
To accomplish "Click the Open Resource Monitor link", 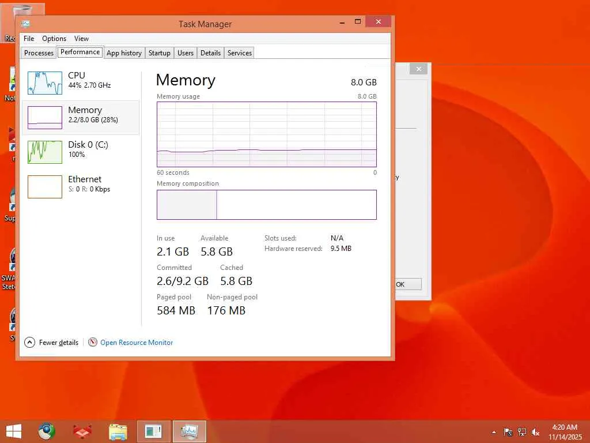I will (x=136, y=343).
